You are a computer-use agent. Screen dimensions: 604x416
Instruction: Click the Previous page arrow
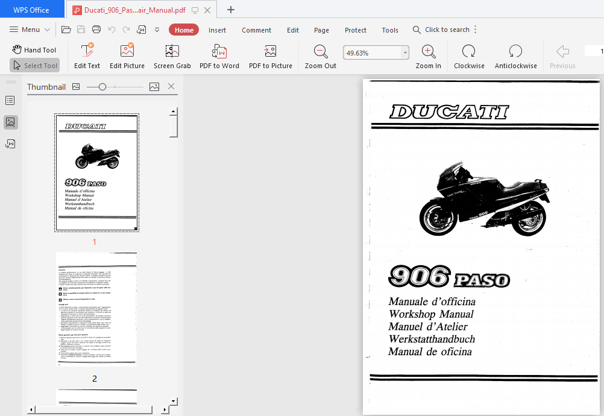coord(562,56)
